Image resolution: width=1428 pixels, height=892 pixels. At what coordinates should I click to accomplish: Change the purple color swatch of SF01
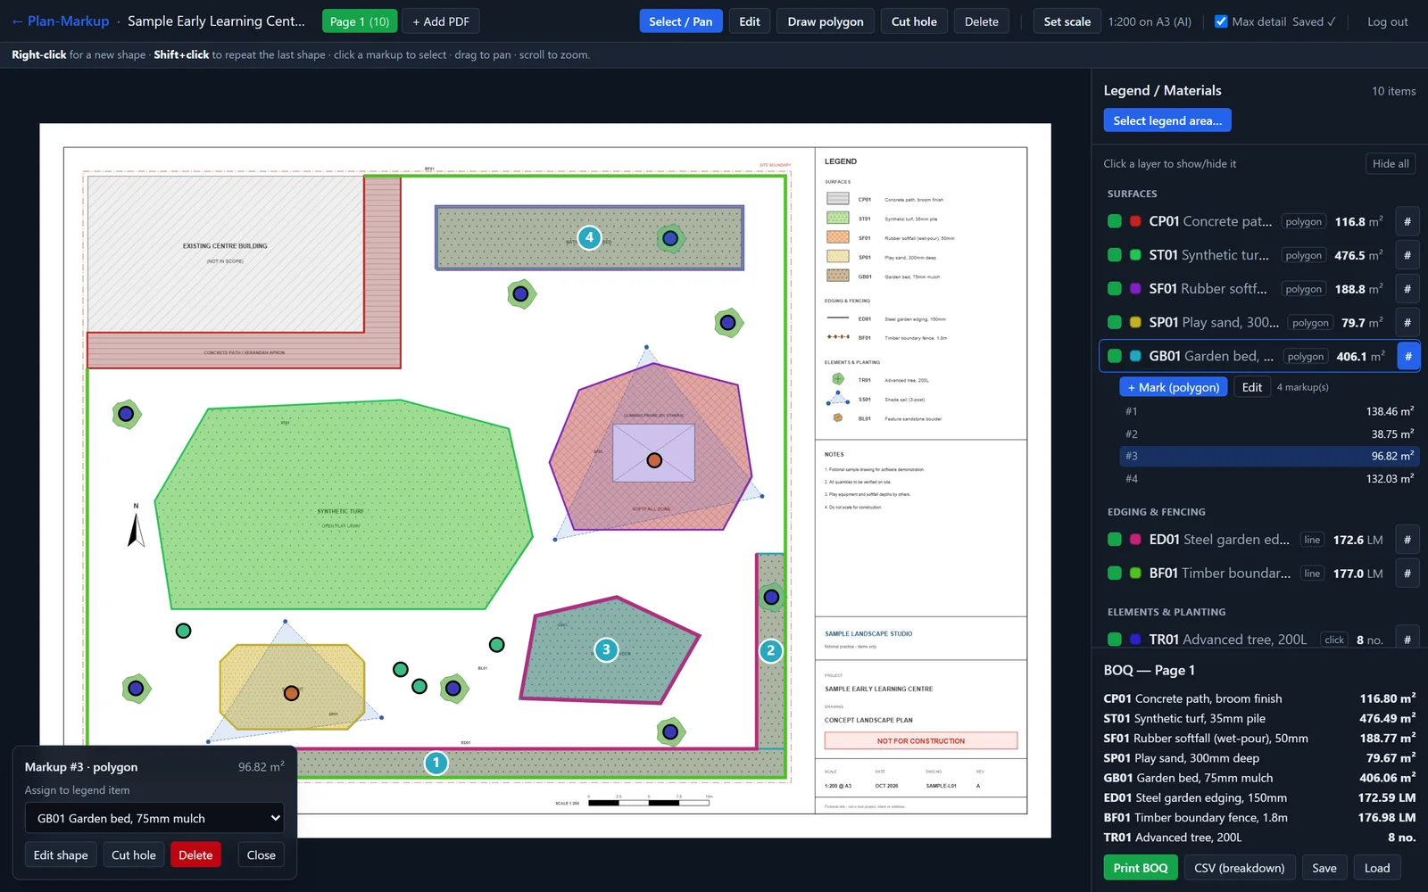tap(1135, 289)
